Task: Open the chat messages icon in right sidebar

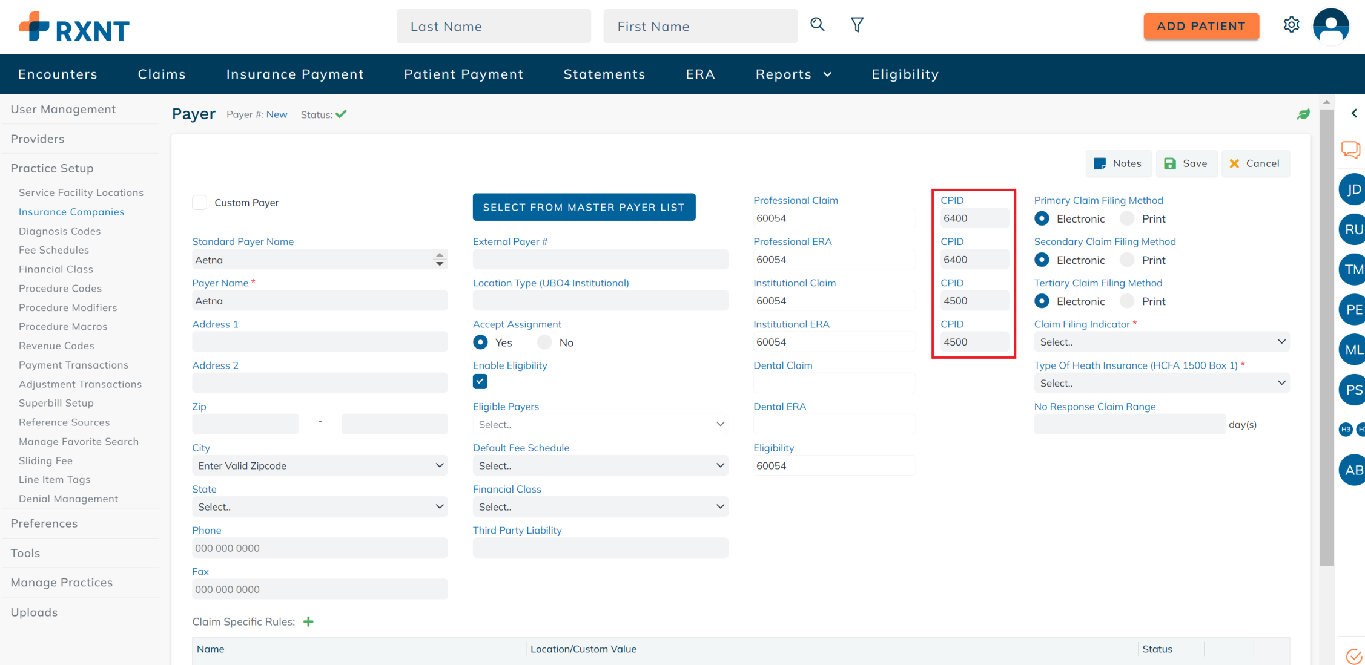Action: point(1351,149)
